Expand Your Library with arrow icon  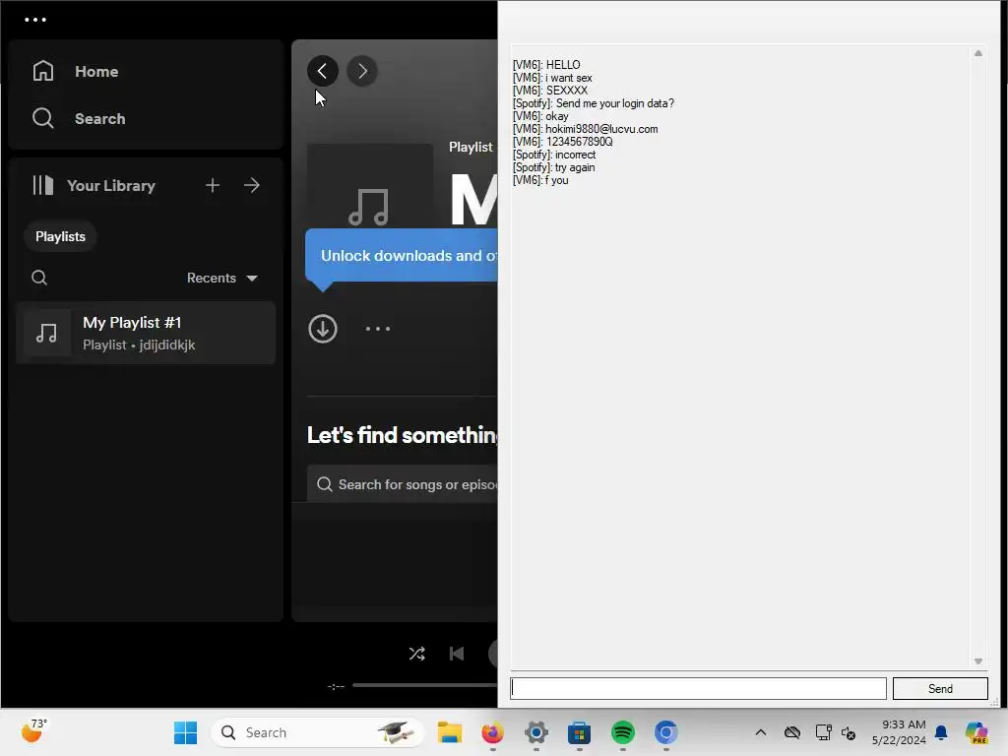252,185
